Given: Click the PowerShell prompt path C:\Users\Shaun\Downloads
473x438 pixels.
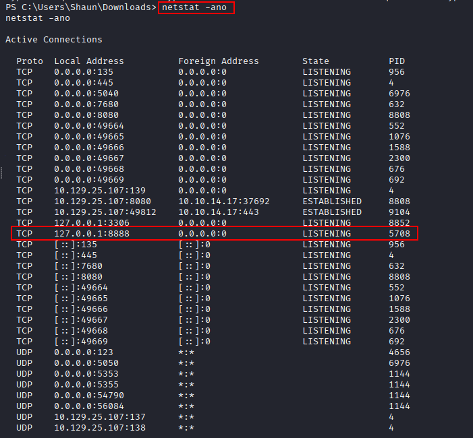Looking at the screenshot, I should pos(86,7).
